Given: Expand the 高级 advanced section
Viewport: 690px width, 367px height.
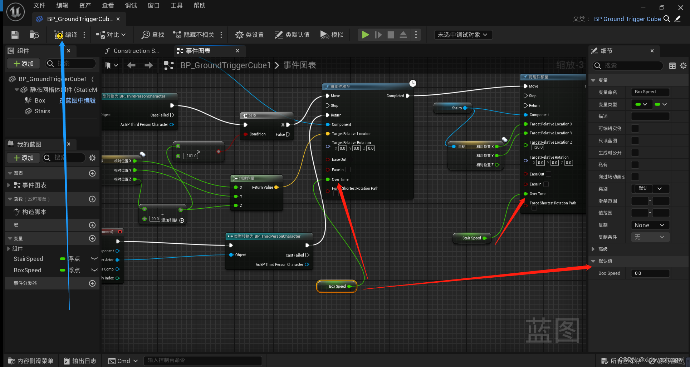Looking at the screenshot, I should click(x=593, y=249).
